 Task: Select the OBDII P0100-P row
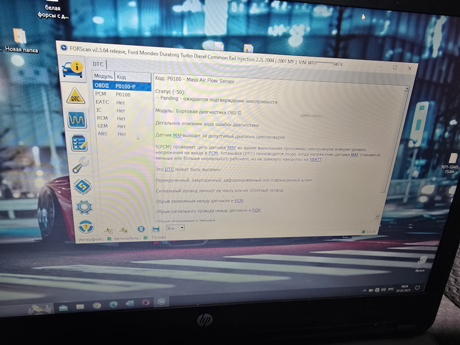click(x=122, y=86)
